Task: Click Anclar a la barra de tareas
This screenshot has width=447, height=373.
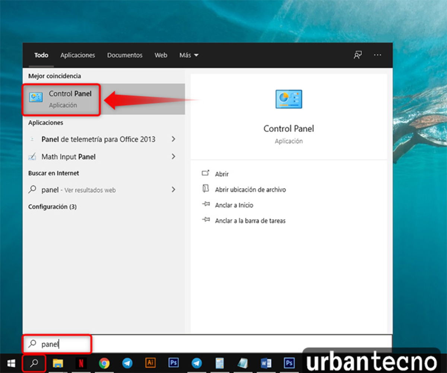Action: 250,221
